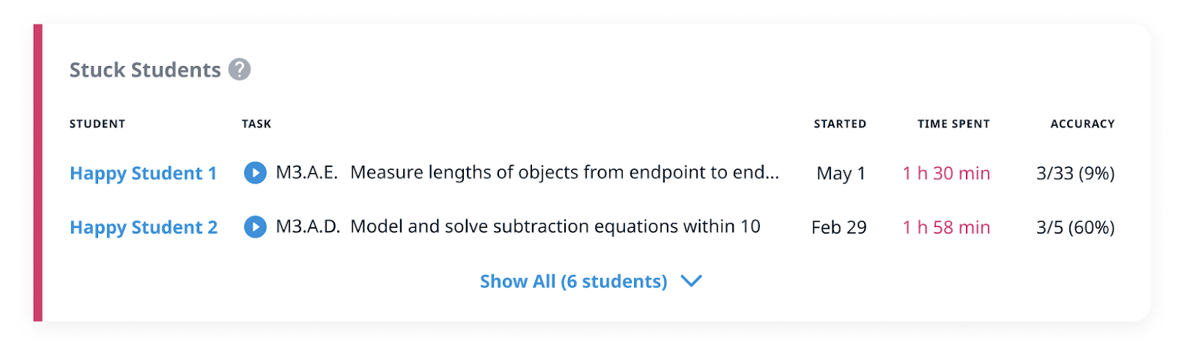Play the M3.A.E. task for Happy Student 1
Screen dimensions: 1199x362
coord(255,173)
